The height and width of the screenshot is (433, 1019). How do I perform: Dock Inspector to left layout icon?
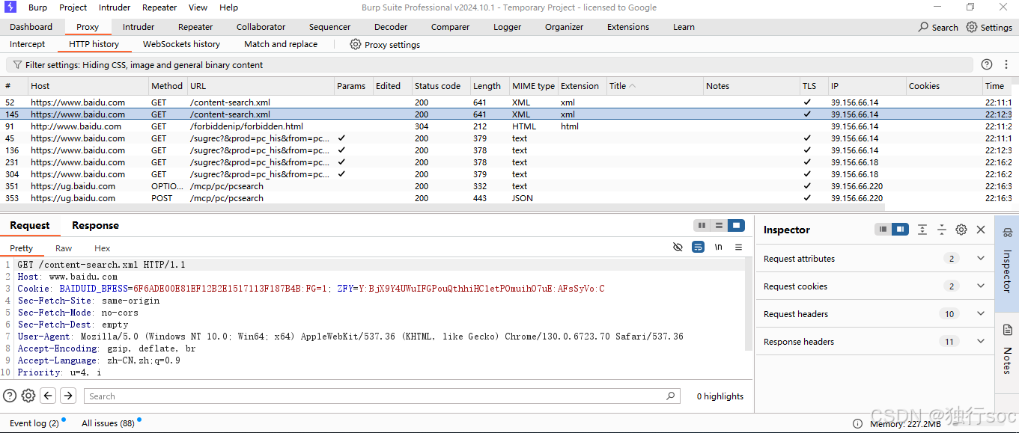[883, 230]
